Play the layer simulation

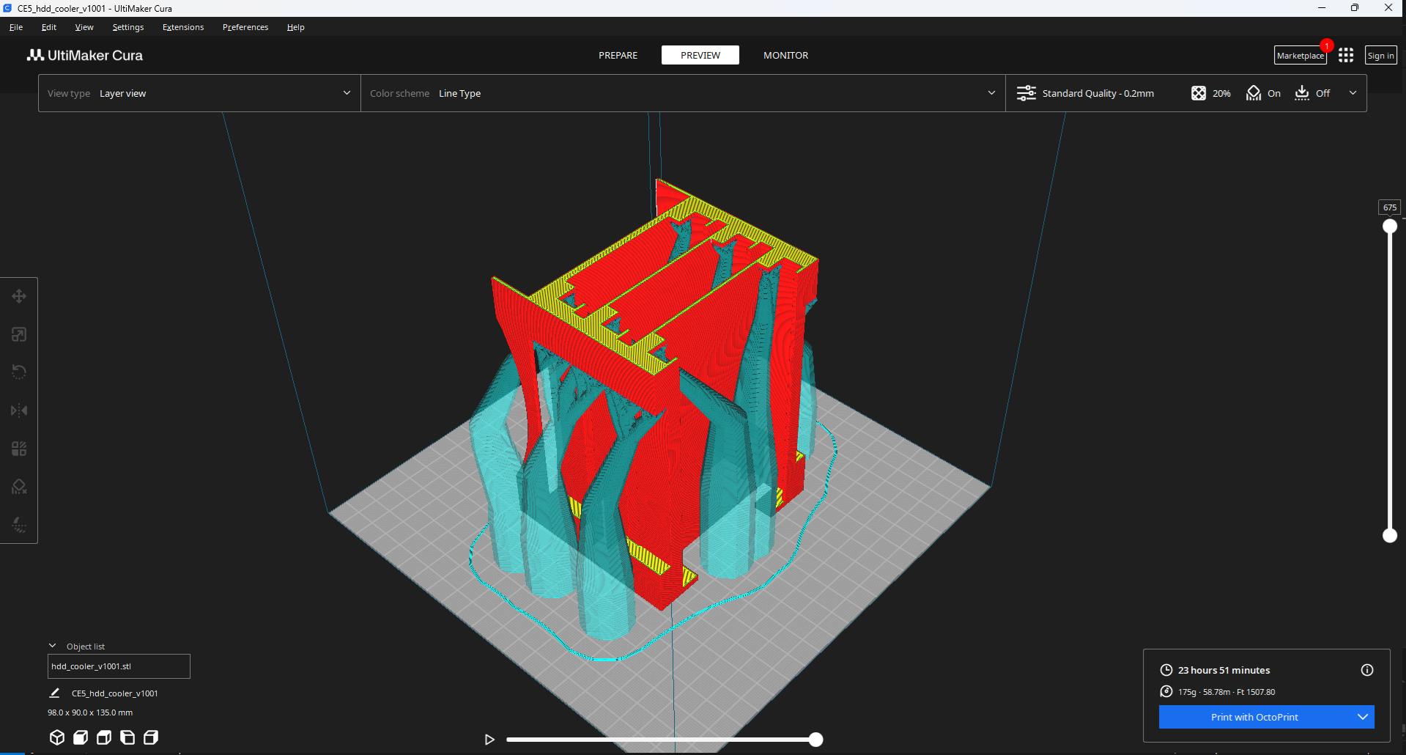pos(489,740)
